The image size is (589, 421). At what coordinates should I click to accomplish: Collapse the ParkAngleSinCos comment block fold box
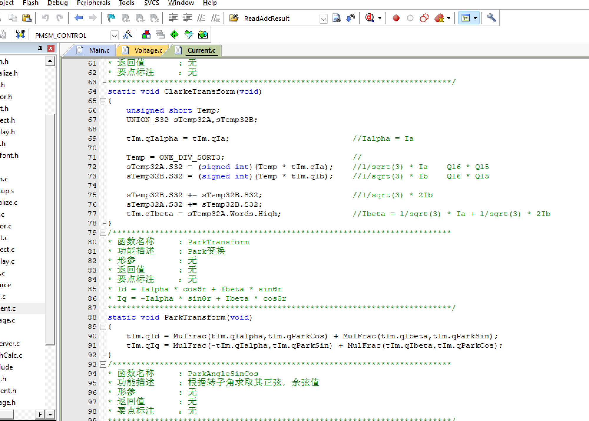(103, 365)
